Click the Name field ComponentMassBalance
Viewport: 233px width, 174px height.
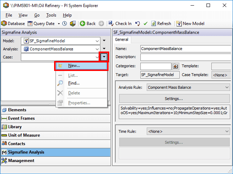tap(186, 49)
